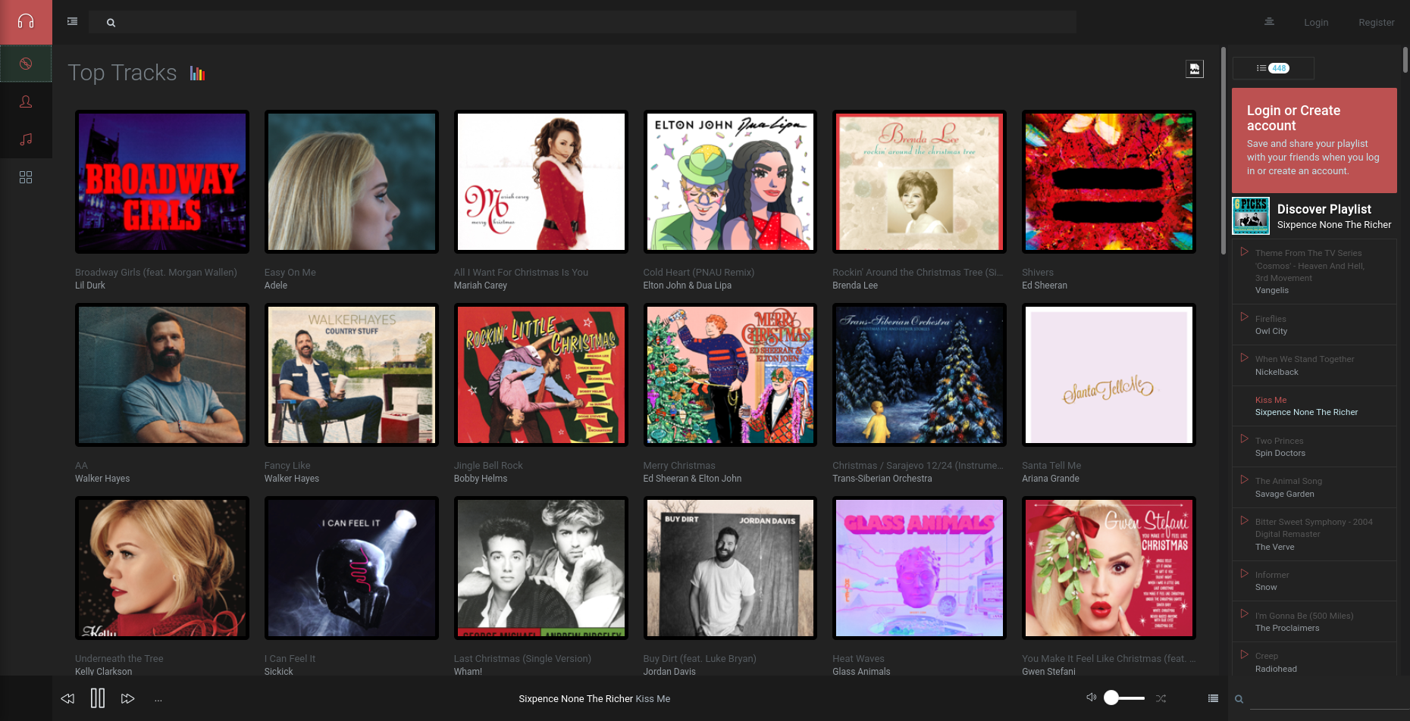Click the image icon beside Top Tracks

(1194, 69)
